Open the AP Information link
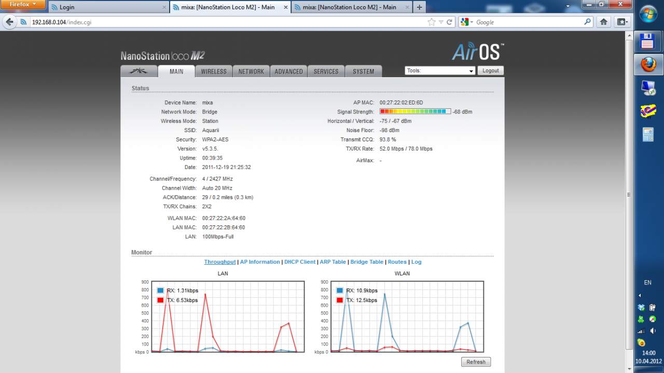This screenshot has width=664, height=373. click(x=260, y=262)
